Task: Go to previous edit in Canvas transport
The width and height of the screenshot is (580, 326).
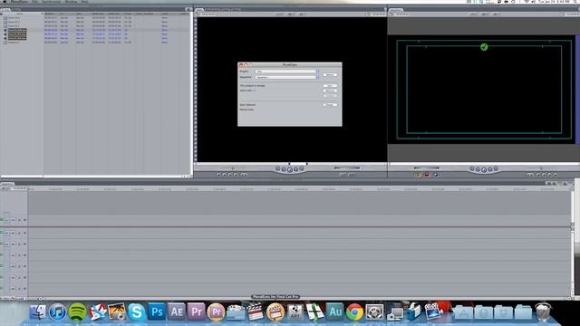Action: click(x=472, y=169)
